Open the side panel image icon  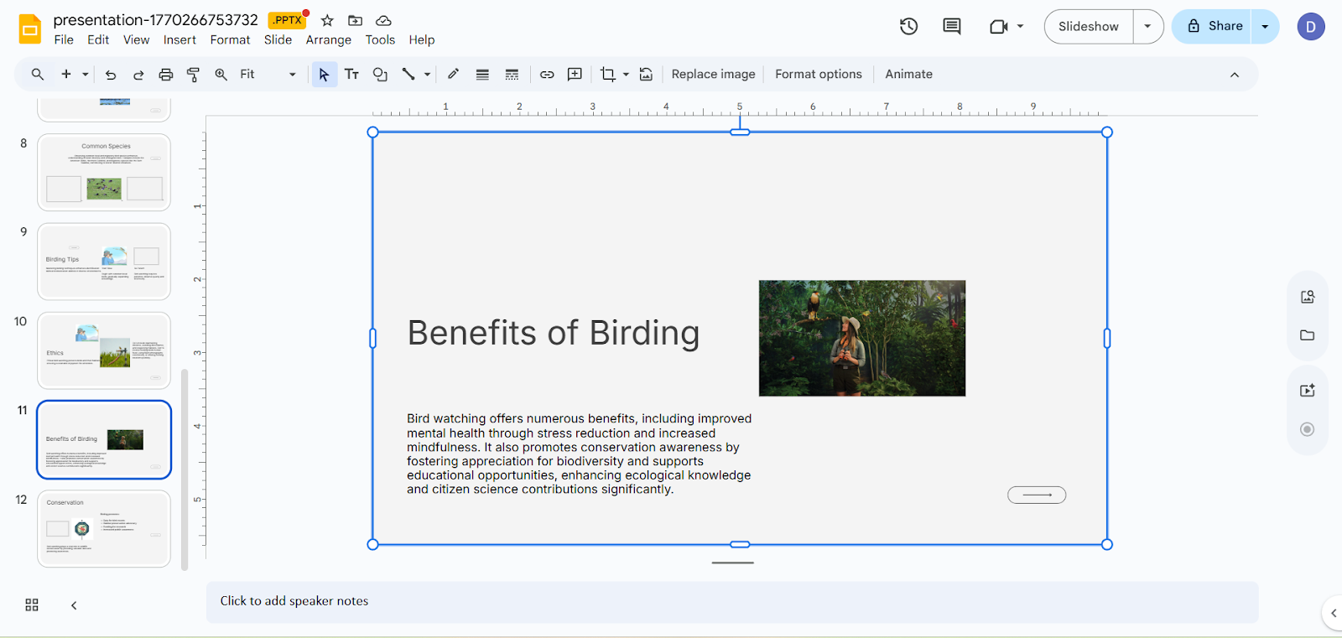1307,297
